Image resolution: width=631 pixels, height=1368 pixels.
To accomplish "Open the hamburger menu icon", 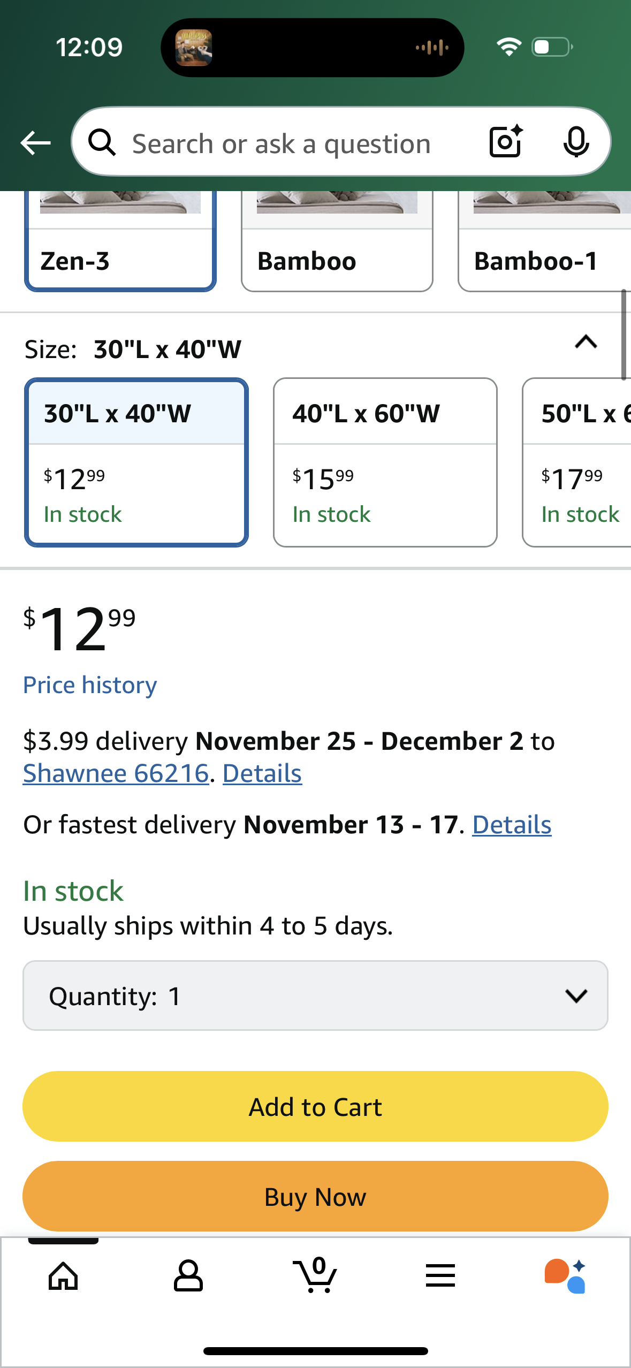I will coord(440,1275).
